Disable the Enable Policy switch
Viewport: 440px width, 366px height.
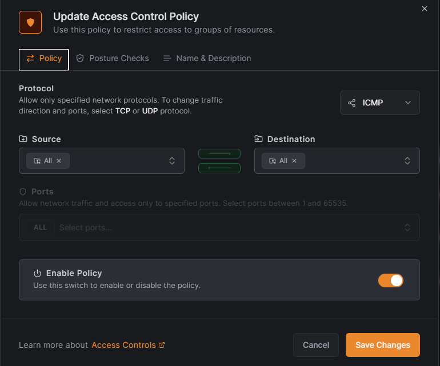(391, 280)
